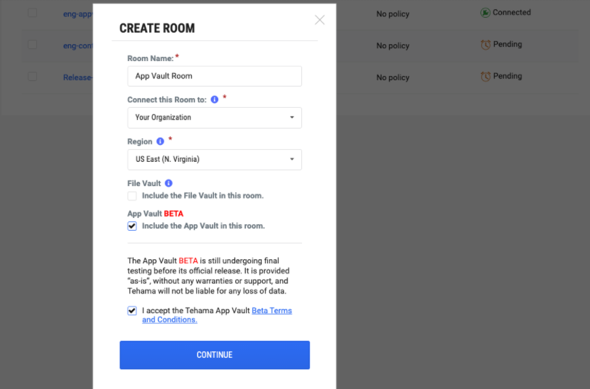Enable Include the File Vault checkbox
Image resolution: width=590 pixels, height=389 pixels.
tap(132, 196)
